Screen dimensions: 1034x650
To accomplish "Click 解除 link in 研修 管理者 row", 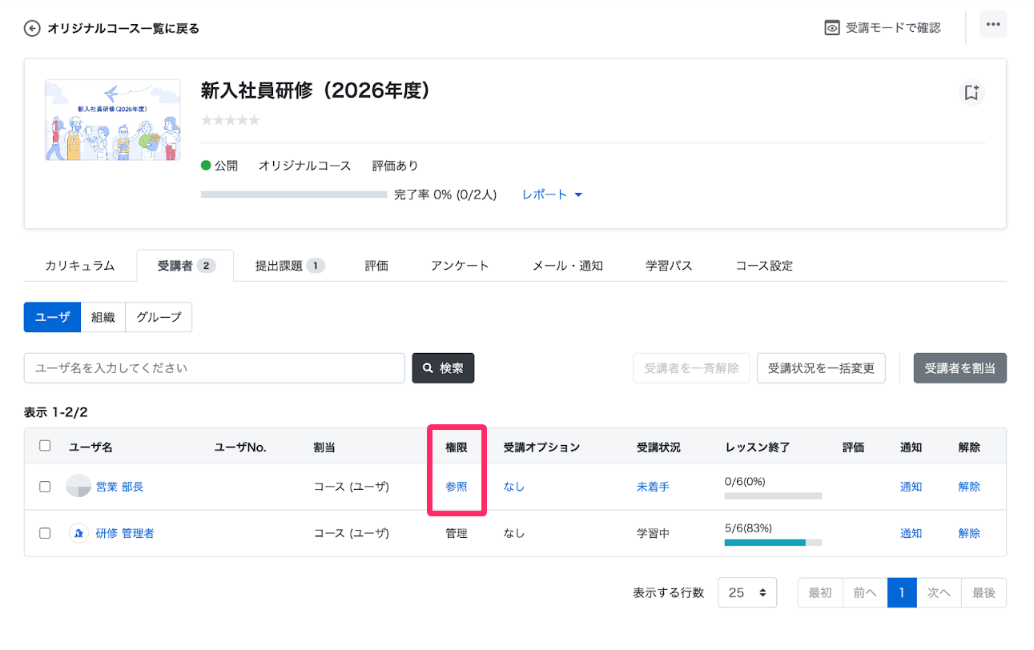I will tap(969, 533).
